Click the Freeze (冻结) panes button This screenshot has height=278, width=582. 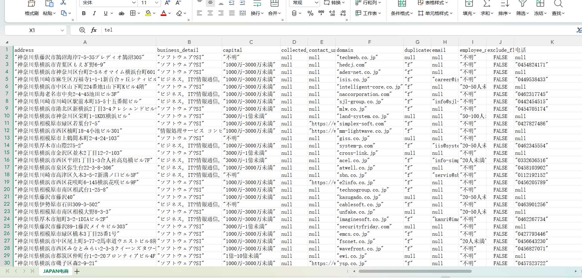click(x=540, y=8)
